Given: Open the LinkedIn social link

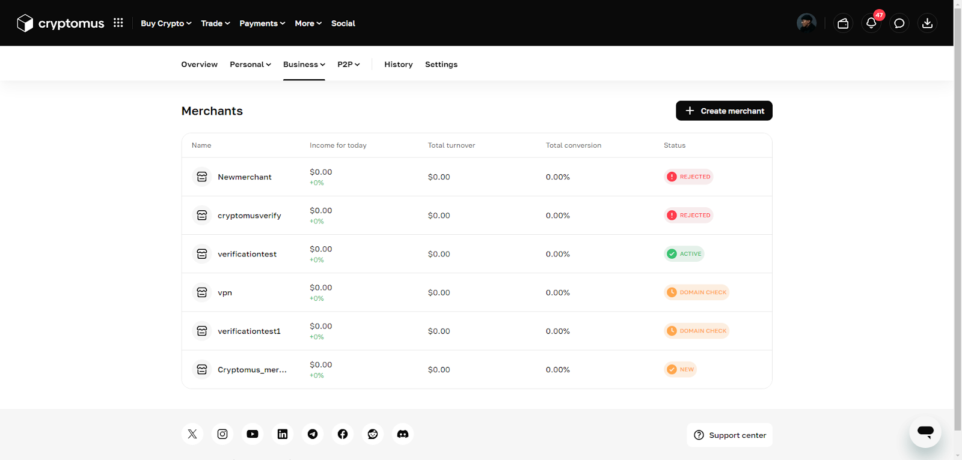Looking at the screenshot, I should [x=283, y=434].
